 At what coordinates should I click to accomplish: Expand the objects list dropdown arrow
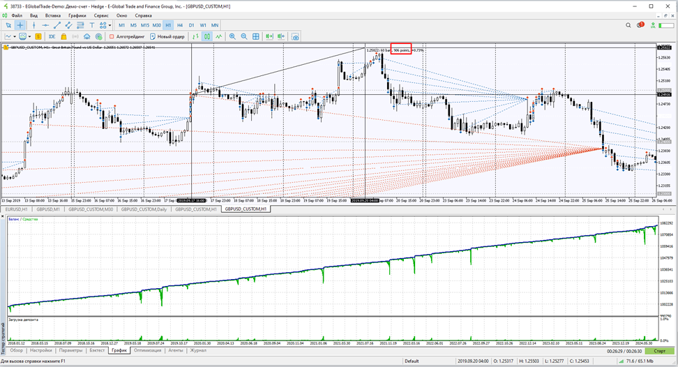tap(110, 26)
